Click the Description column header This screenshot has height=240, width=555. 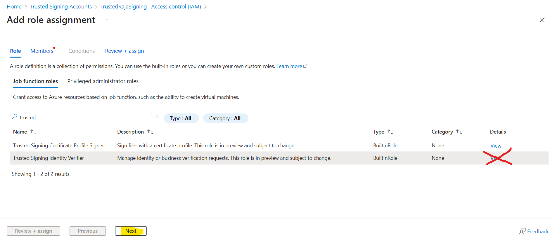click(x=130, y=132)
